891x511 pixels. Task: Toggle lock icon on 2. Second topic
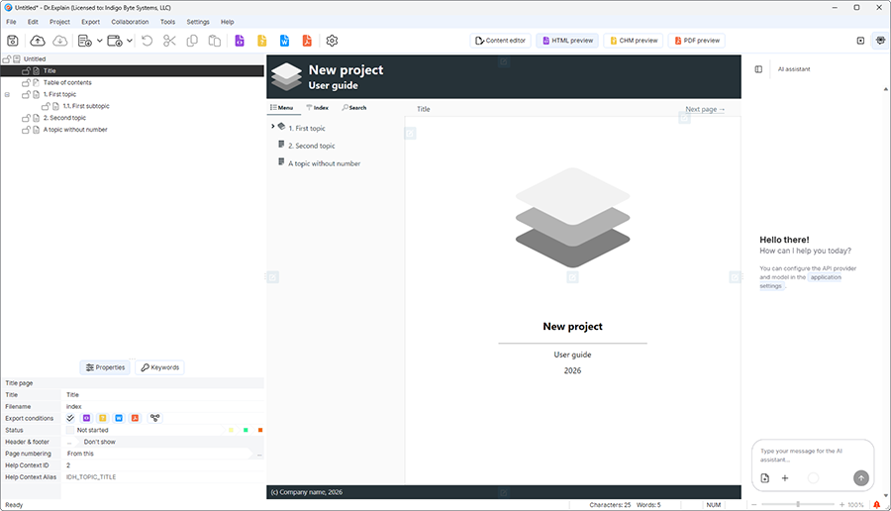(x=26, y=118)
